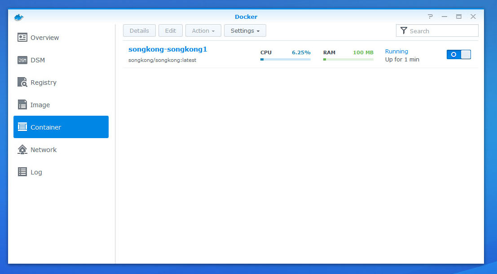The width and height of the screenshot is (497, 274).
Task: Show the Log section
Action: [x=61, y=172]
